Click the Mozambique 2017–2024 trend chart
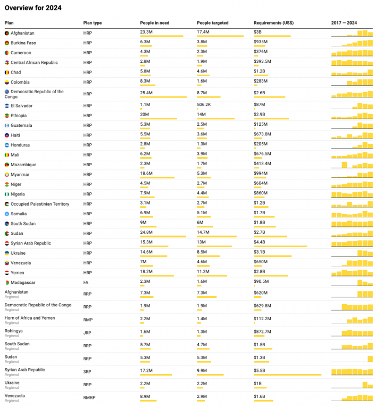The width and height of the screenshot is (383, 407). click(352, 164)
